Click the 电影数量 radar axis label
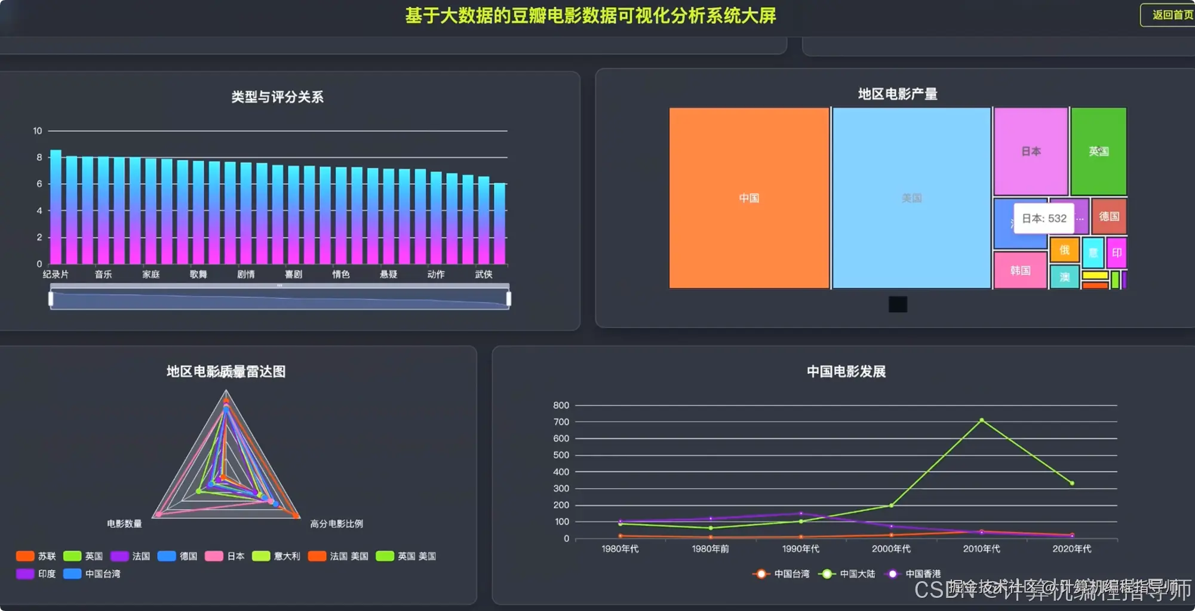The image size is (1195, 611). point(124,524)
